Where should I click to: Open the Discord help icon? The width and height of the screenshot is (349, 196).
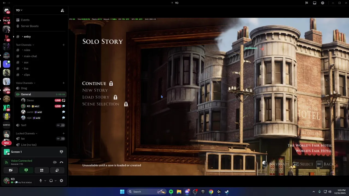click(323, 3)
